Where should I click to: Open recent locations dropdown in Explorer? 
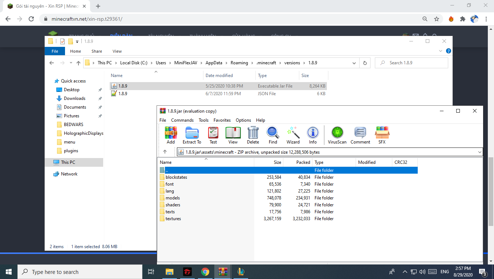click(x=71, y=63)
